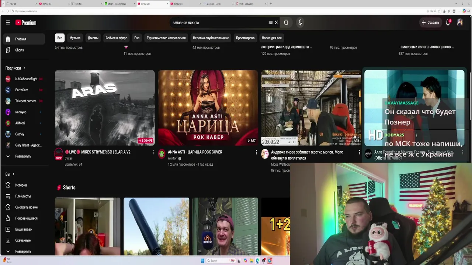Image resolution: width=472 pixels, height=265 pixels.
Task: Open Понравившиеся liked videos
Action: (x=24, y=218)
